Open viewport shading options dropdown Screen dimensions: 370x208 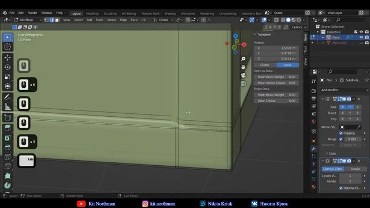click(x=304, y=20)
